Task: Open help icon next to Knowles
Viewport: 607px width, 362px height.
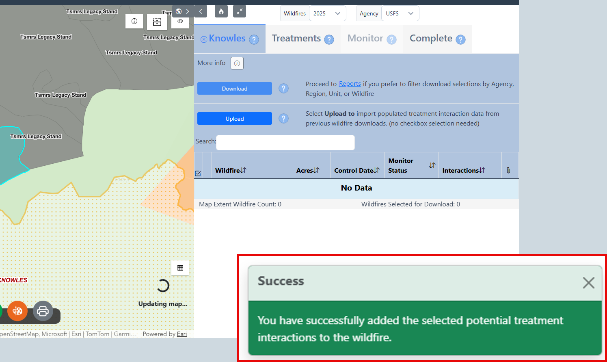Action: [254, 39]
